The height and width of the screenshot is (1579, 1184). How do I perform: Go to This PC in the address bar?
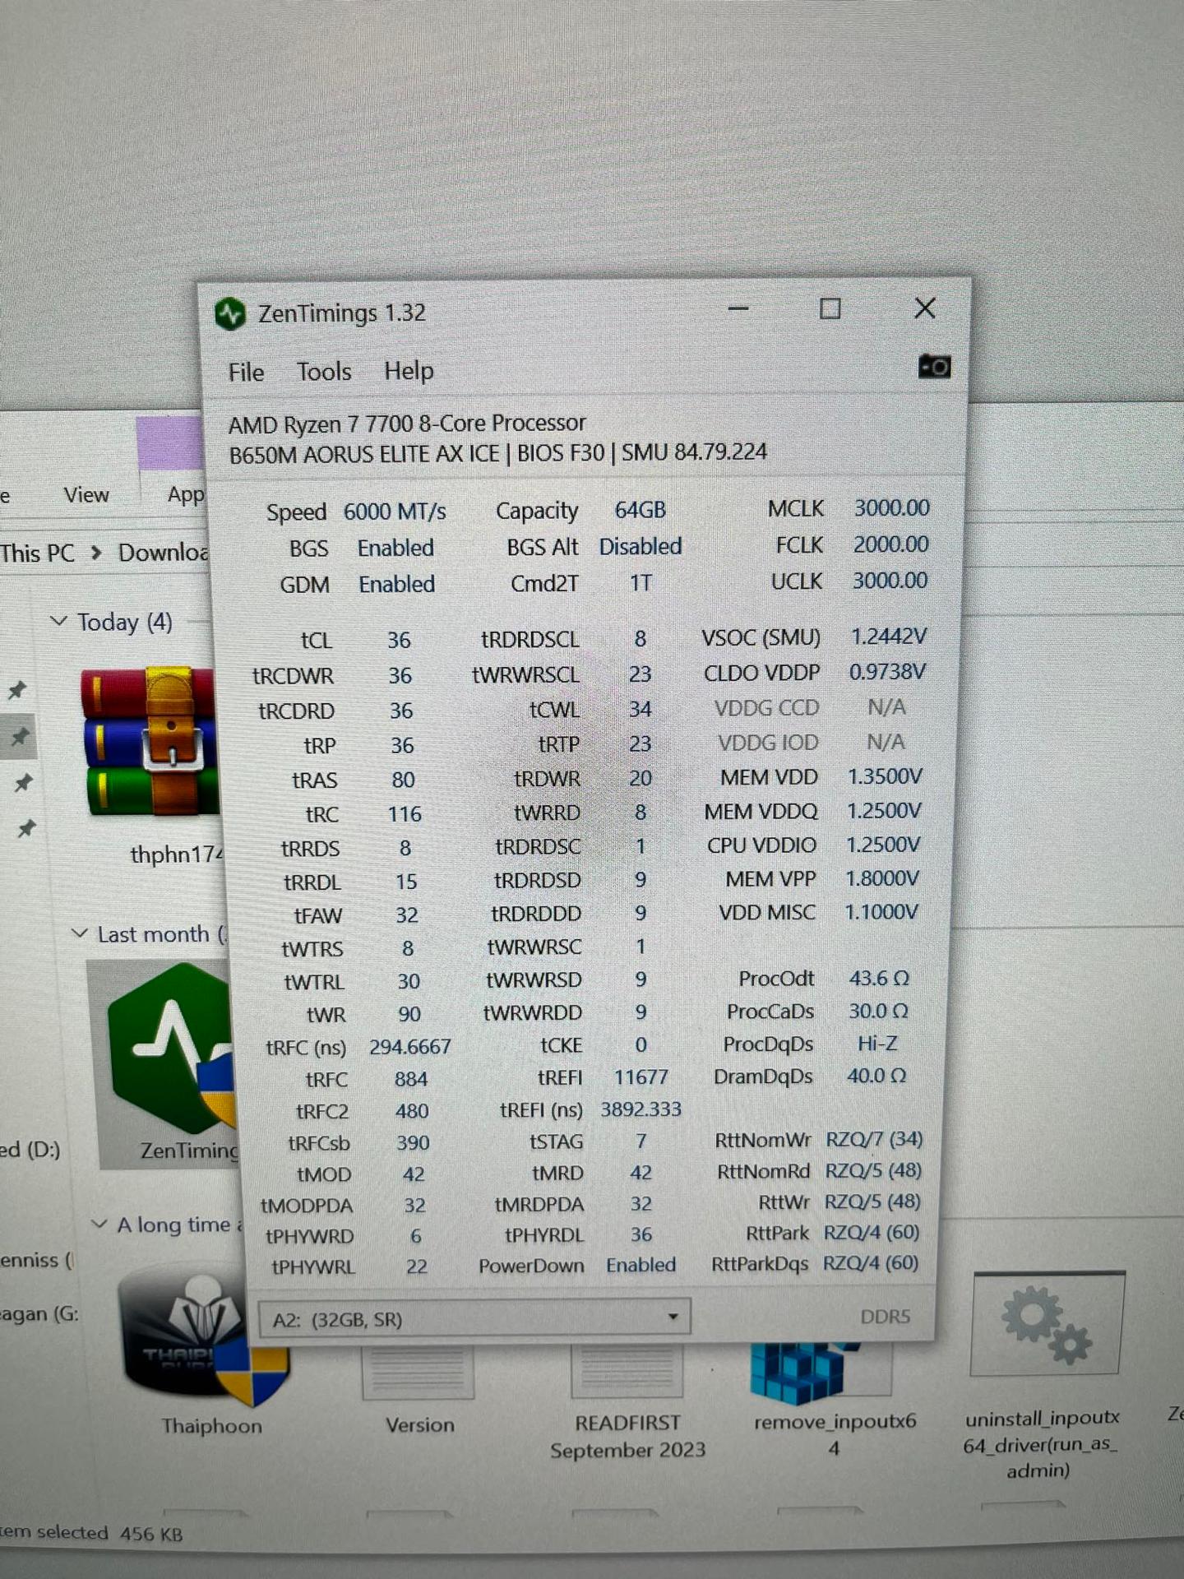(38, 553)
